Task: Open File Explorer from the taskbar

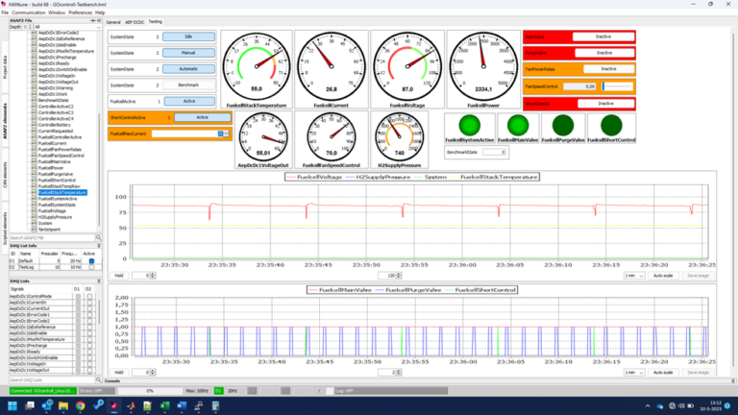Action: point(63,405)
